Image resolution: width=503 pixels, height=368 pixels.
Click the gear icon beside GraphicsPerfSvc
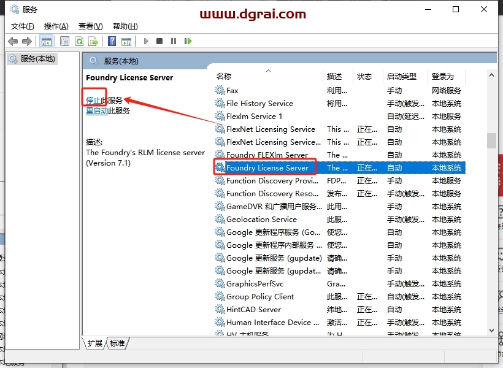point(220,284)
